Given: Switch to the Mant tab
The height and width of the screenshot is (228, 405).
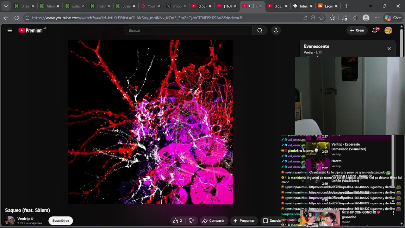Looking at the screenshot, I should (x=50, y=6).
